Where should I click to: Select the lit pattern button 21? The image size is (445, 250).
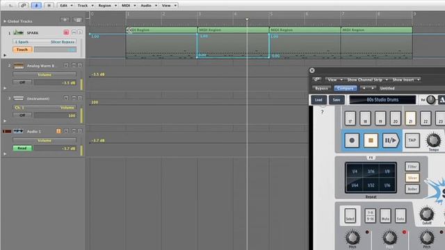click(410, 118)
